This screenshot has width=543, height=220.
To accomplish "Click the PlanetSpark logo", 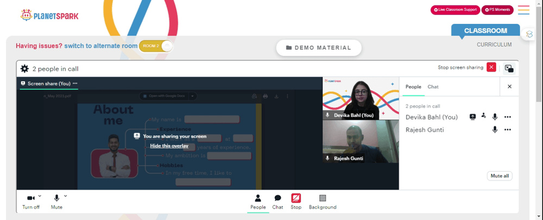I will (x=49, y=15).
